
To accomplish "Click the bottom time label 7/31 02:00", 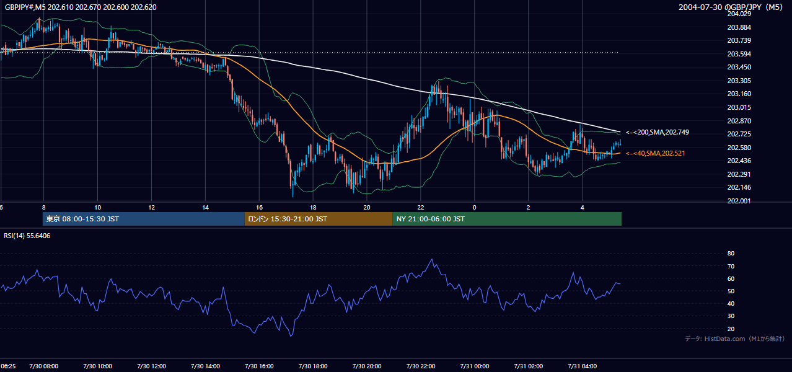I will click(x=529, y=366).
